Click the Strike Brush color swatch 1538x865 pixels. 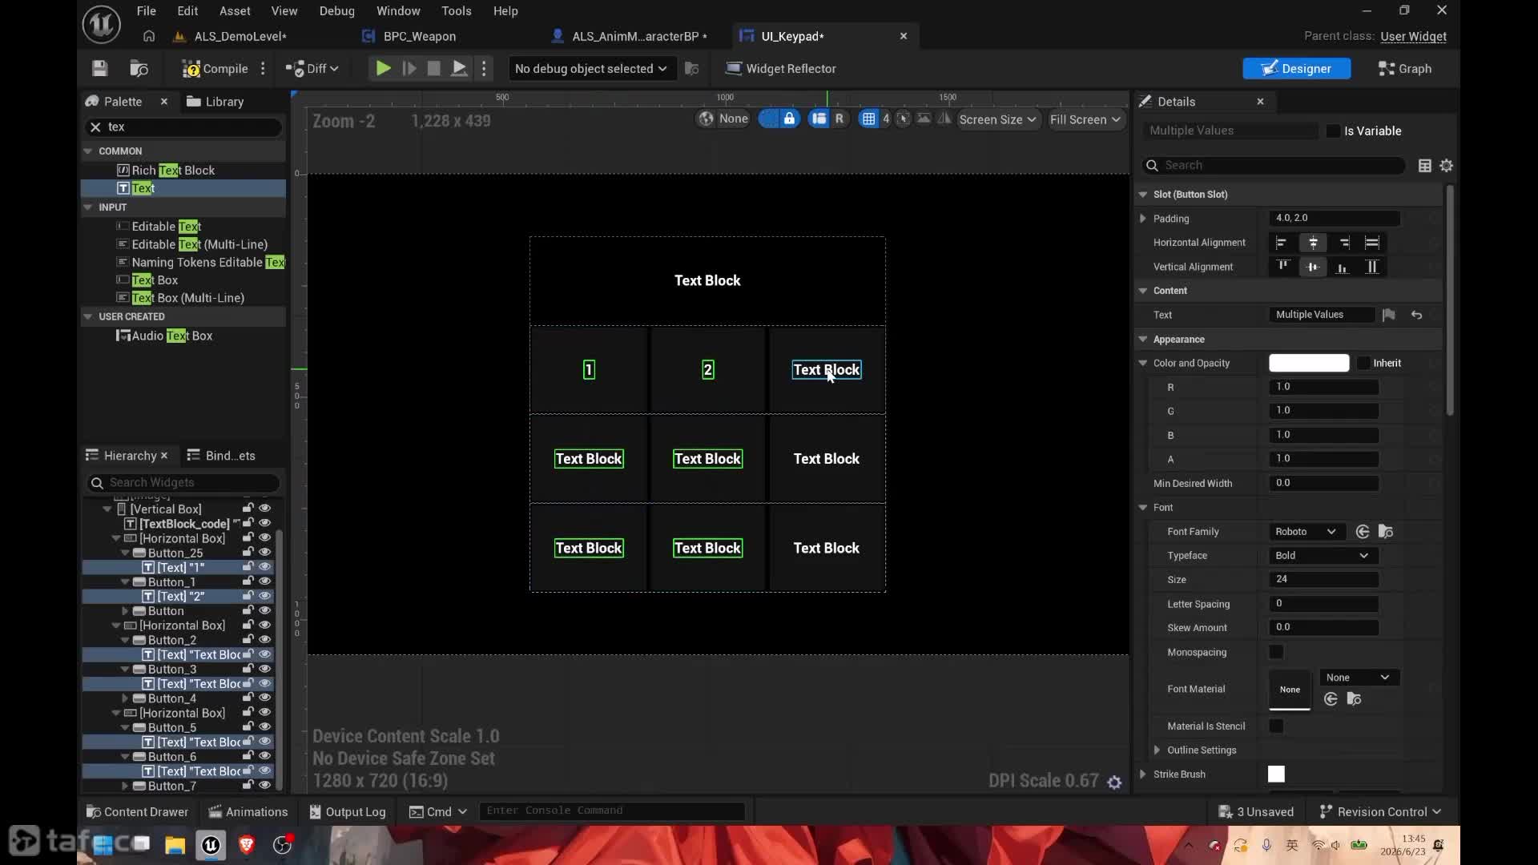coord(1276,774)
